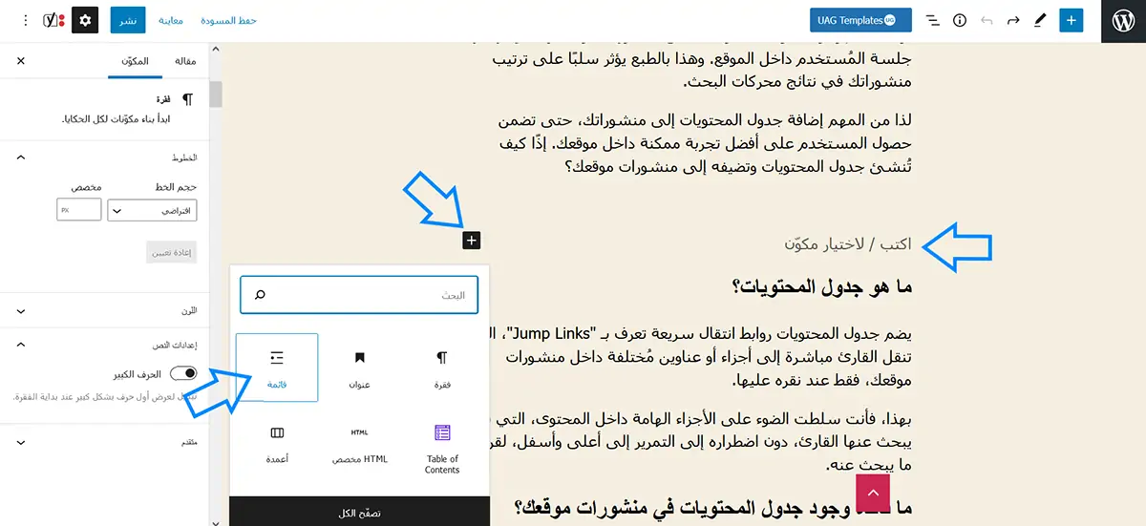This screenshot has height=526, width=1146.
Task: Click تصفّح الكل browse all button
Action: 359,513
